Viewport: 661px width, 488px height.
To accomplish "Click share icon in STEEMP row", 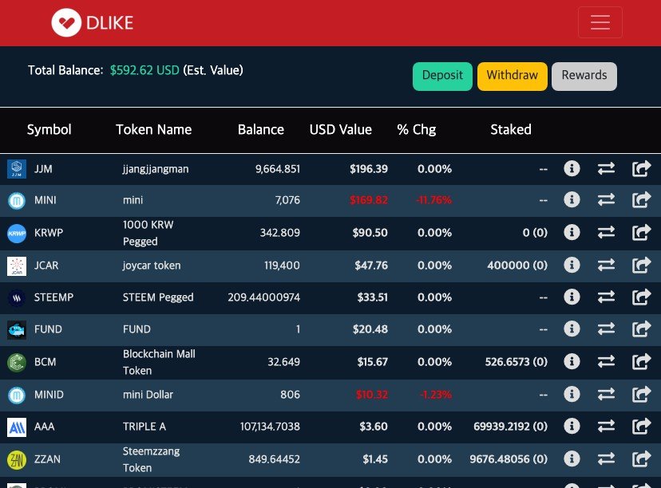I will (x=641, y=297).
